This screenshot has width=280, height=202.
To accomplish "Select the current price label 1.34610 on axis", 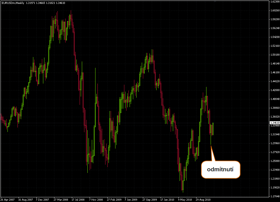I will coord(275,123).
